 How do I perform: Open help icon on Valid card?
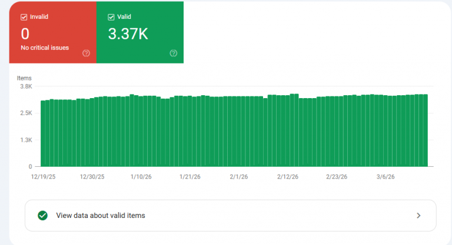pyautogui.click(x=174, y=53)
